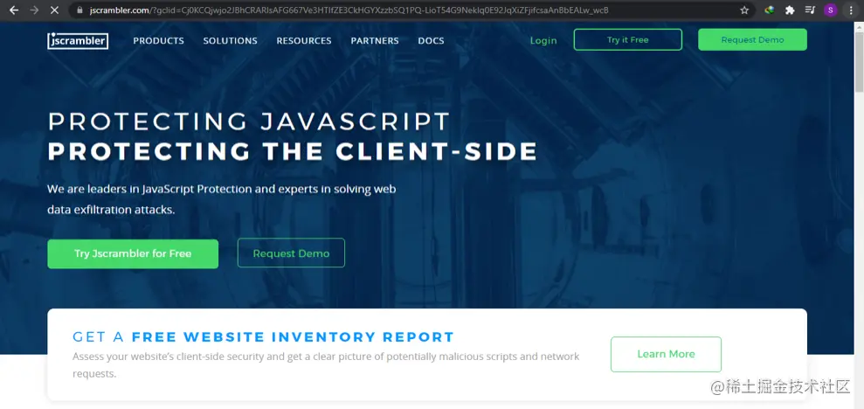Bookmark this page with the star icon
864x409 pixels.
744,10
